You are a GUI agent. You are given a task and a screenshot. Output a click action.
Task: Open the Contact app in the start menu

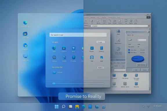(x=64, y=58)
